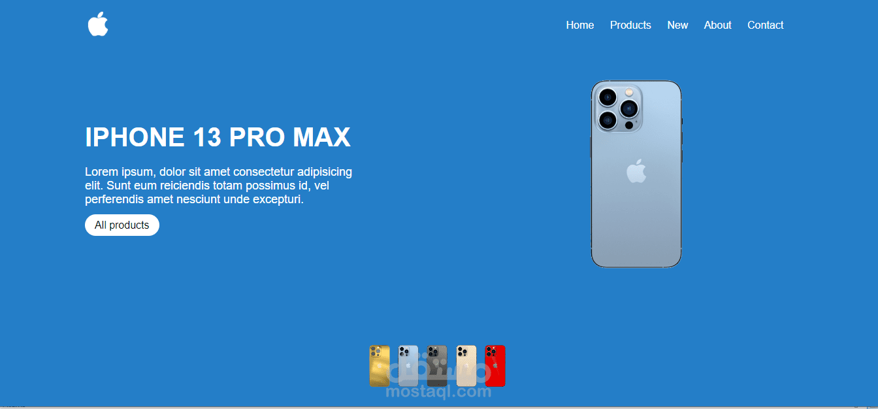Click the Apple logo on phone back
The width and height of the screenshot is (878, 409).
pyautogui.click(x=636, y=171)
